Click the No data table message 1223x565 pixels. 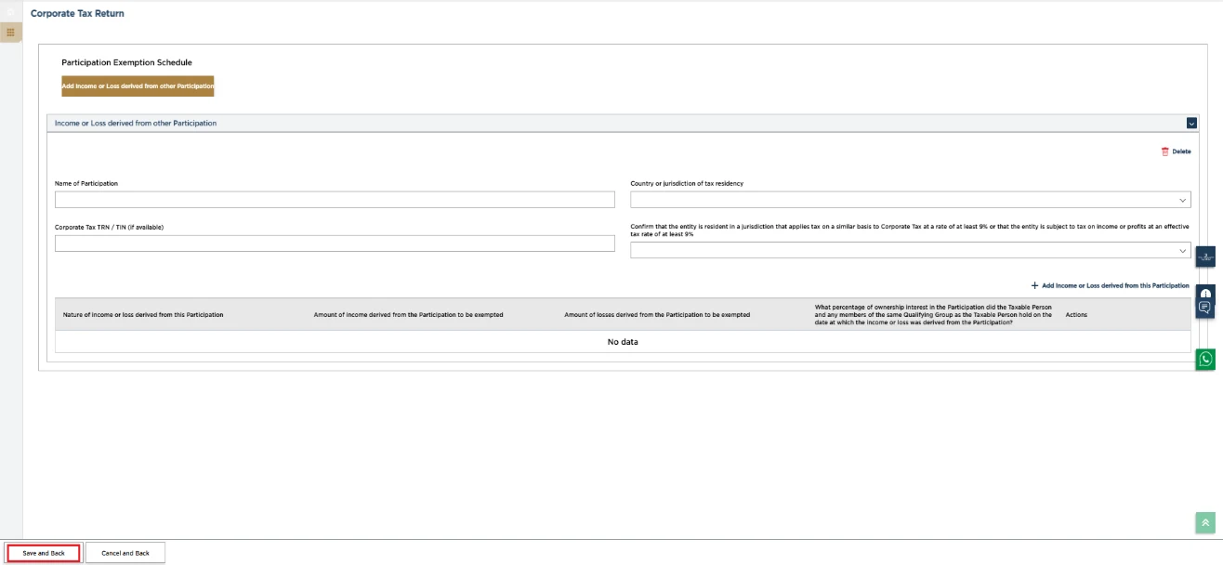[623, 342]
